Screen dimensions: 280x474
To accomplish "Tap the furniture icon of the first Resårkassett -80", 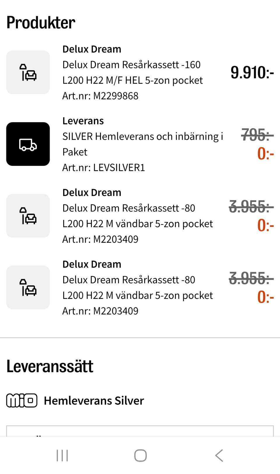I will (28, 216).
